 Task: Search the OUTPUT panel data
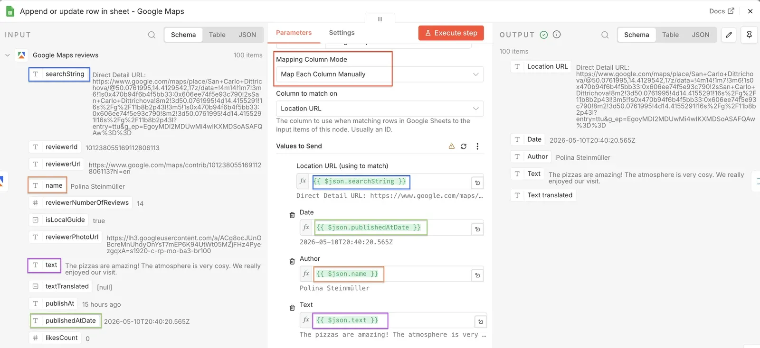point(605,35)
